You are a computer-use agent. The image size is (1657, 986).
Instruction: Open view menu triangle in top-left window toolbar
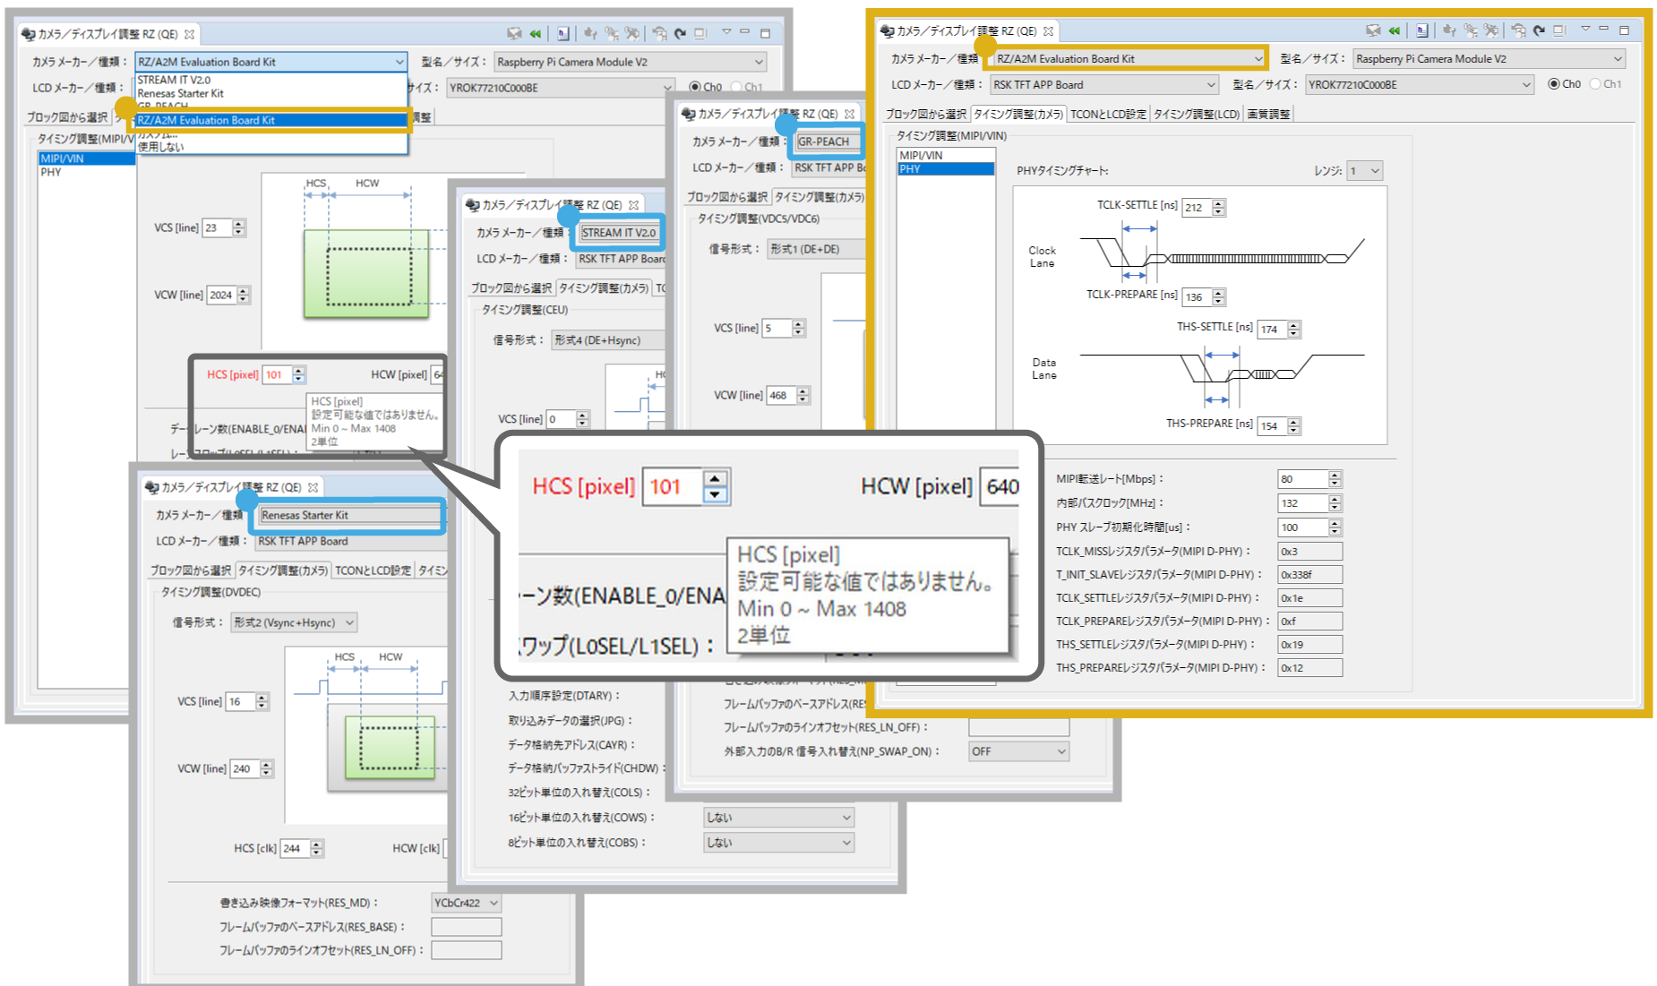tap(726, 33)
